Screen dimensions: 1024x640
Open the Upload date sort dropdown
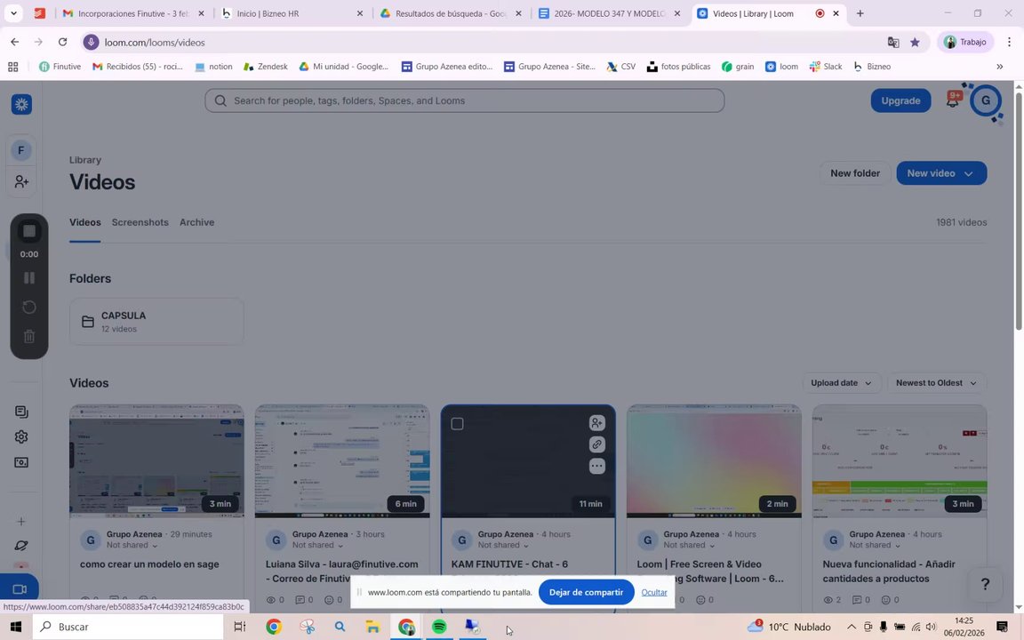tap(841, 383)
